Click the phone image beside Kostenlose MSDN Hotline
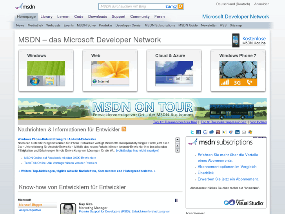This screenshot has height=214, width=285. (x=236, y=40)
